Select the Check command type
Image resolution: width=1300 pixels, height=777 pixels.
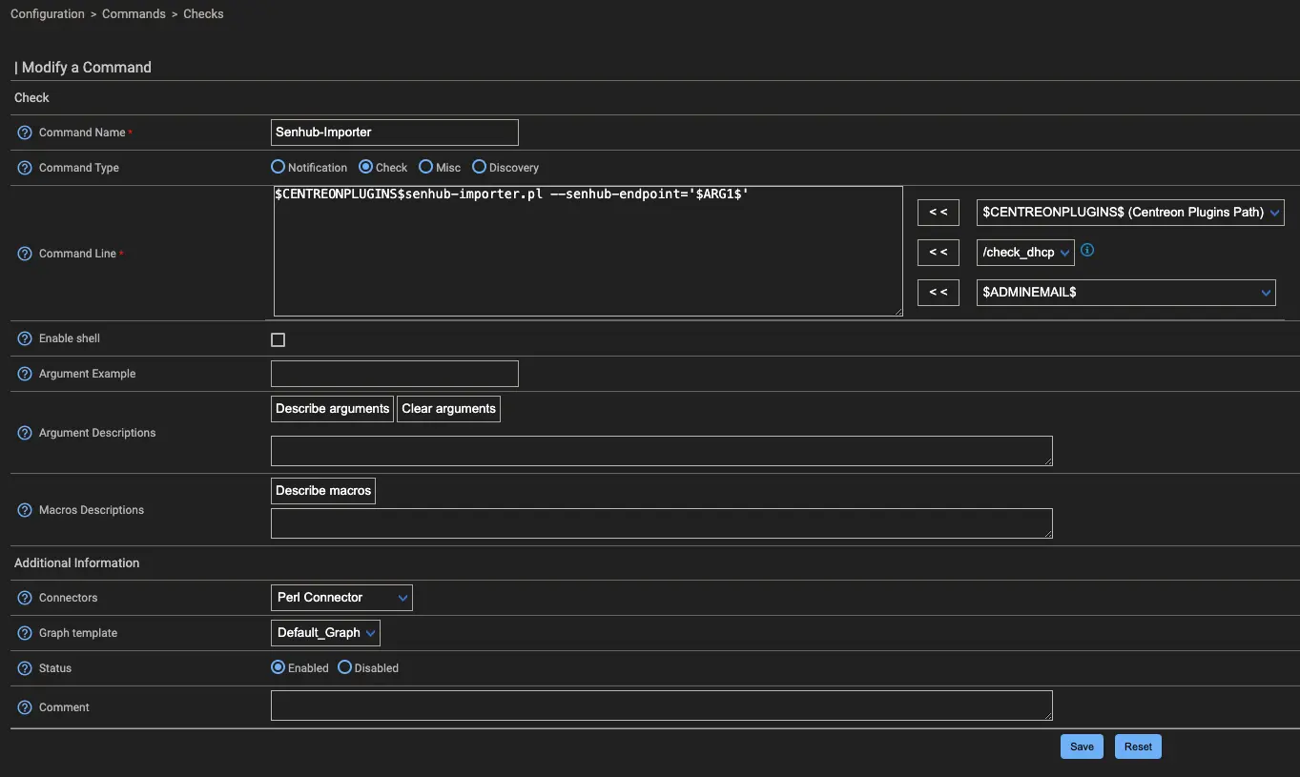click(365, 167)
